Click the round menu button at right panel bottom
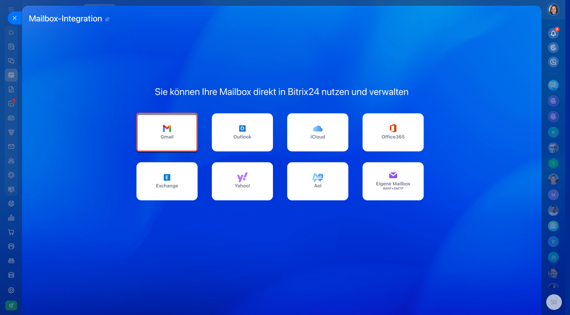This screenshot has height=315, width=570. [x=554, y=302]
